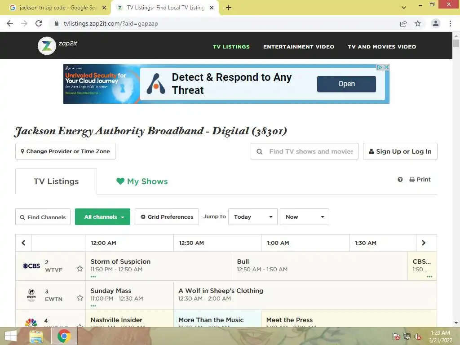Go back in browser history

[x=10, y=23]
